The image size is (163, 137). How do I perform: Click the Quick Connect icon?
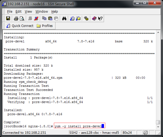8,26
